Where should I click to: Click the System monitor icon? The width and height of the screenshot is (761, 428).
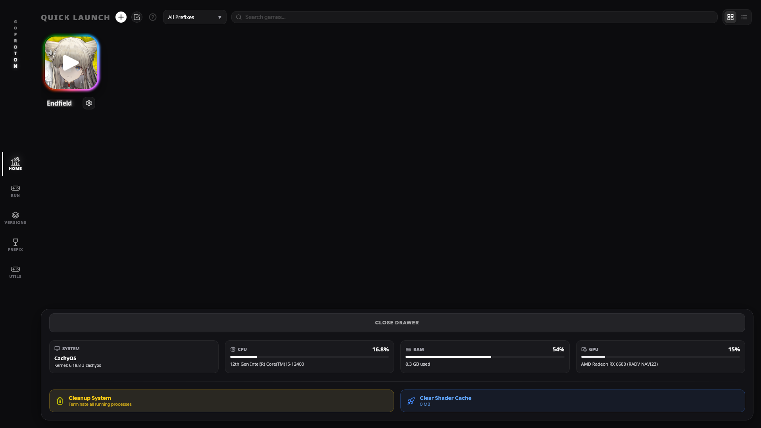(57, 349)
